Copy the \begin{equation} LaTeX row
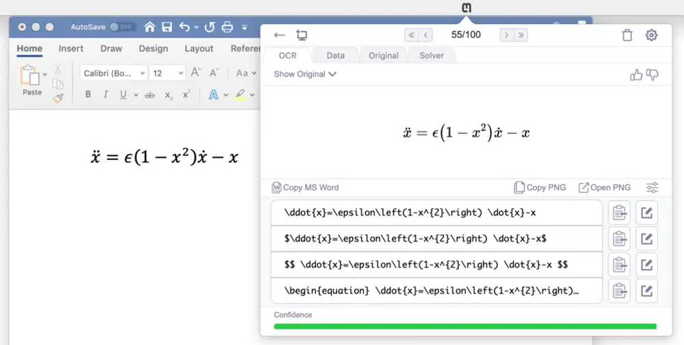 pos(620,290)
